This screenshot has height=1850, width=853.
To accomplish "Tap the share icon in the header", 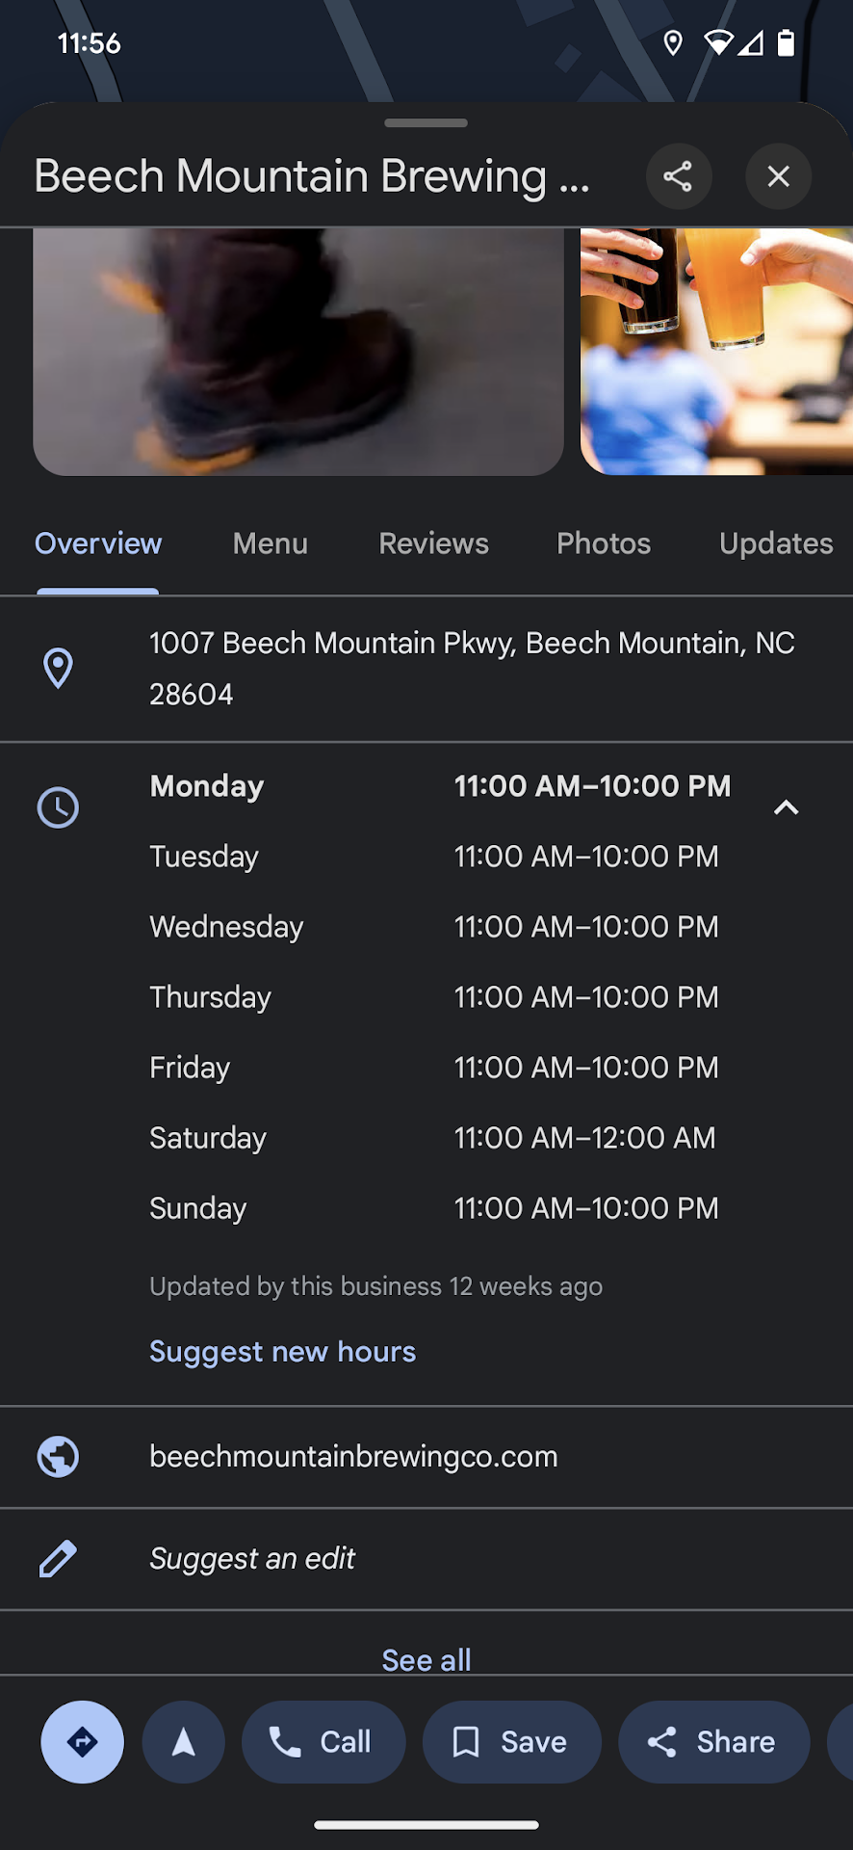I will [678, 176].
